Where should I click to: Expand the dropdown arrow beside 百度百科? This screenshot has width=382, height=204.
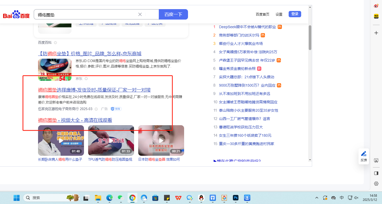(55, 43)
